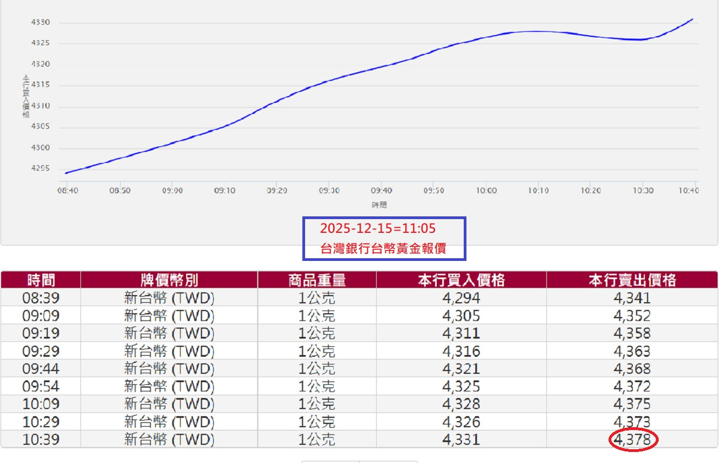
Task: Click the 時間 column header in table
Action: (x=41, y=280)
